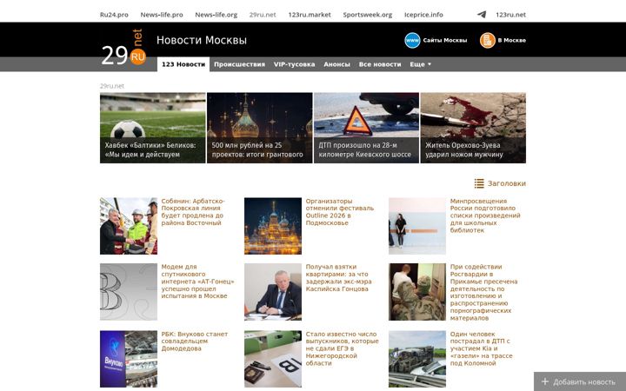
Task: Open headline РБК: Внуково станет совладельцем
Action: click(x=195, y=341)
